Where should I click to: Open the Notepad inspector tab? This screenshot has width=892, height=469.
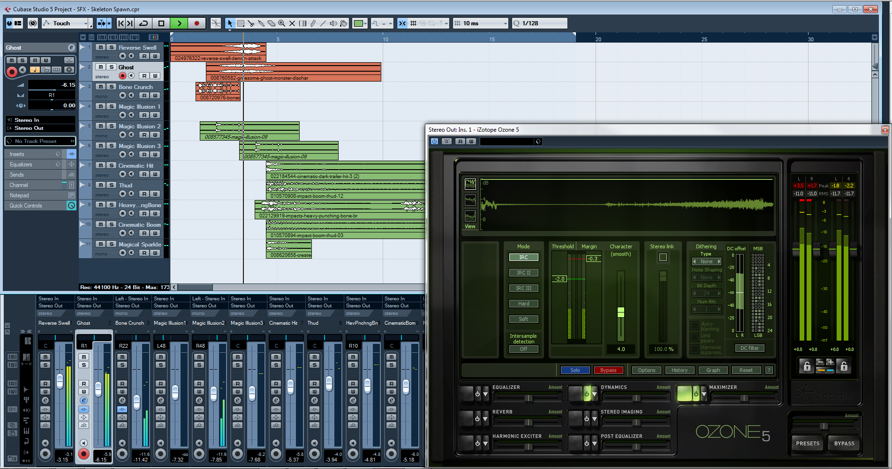click(x=40, y=195)
